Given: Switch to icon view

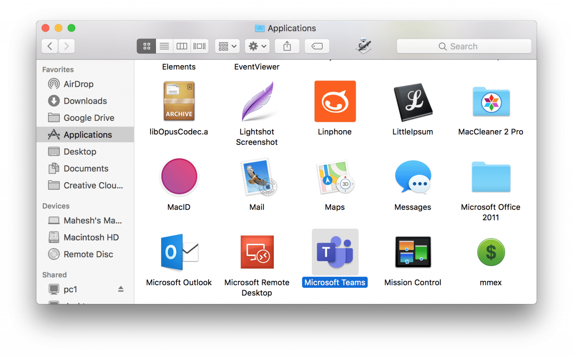Looking at the screenshot, I should tap(147, 46).
